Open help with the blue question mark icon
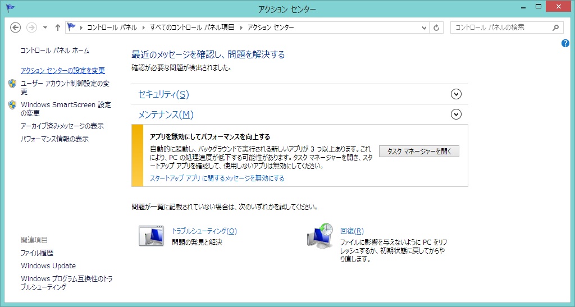575x307 pixels. click(565, 43)
